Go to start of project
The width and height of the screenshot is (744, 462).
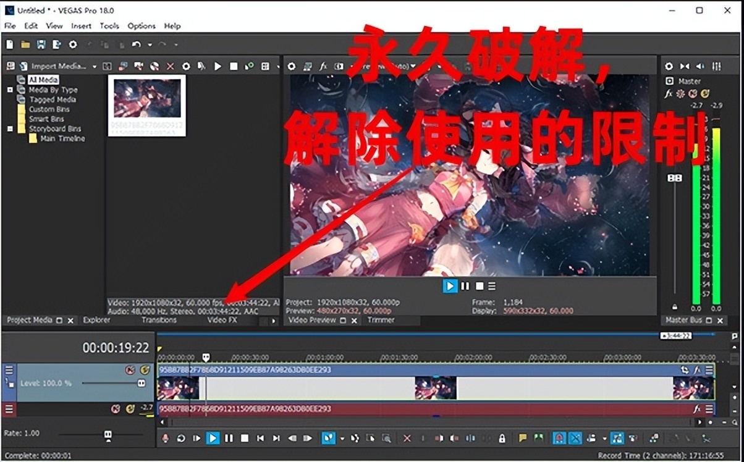click(x=260, y=438)
